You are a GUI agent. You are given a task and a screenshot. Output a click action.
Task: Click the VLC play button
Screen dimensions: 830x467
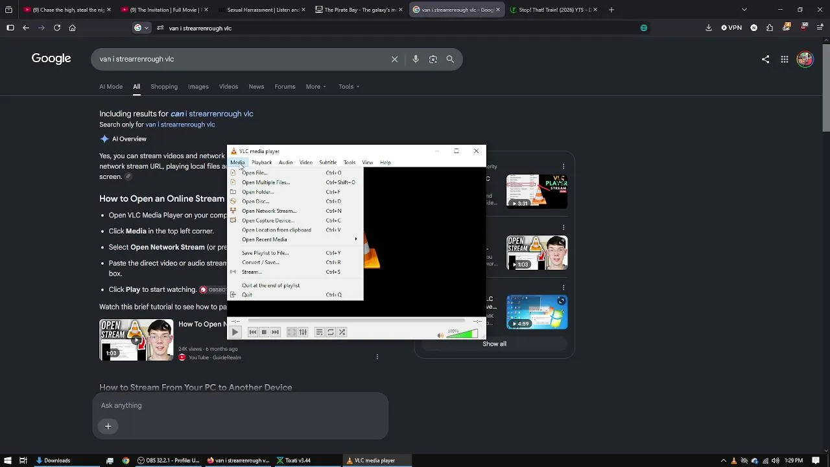tap(235, 332)
